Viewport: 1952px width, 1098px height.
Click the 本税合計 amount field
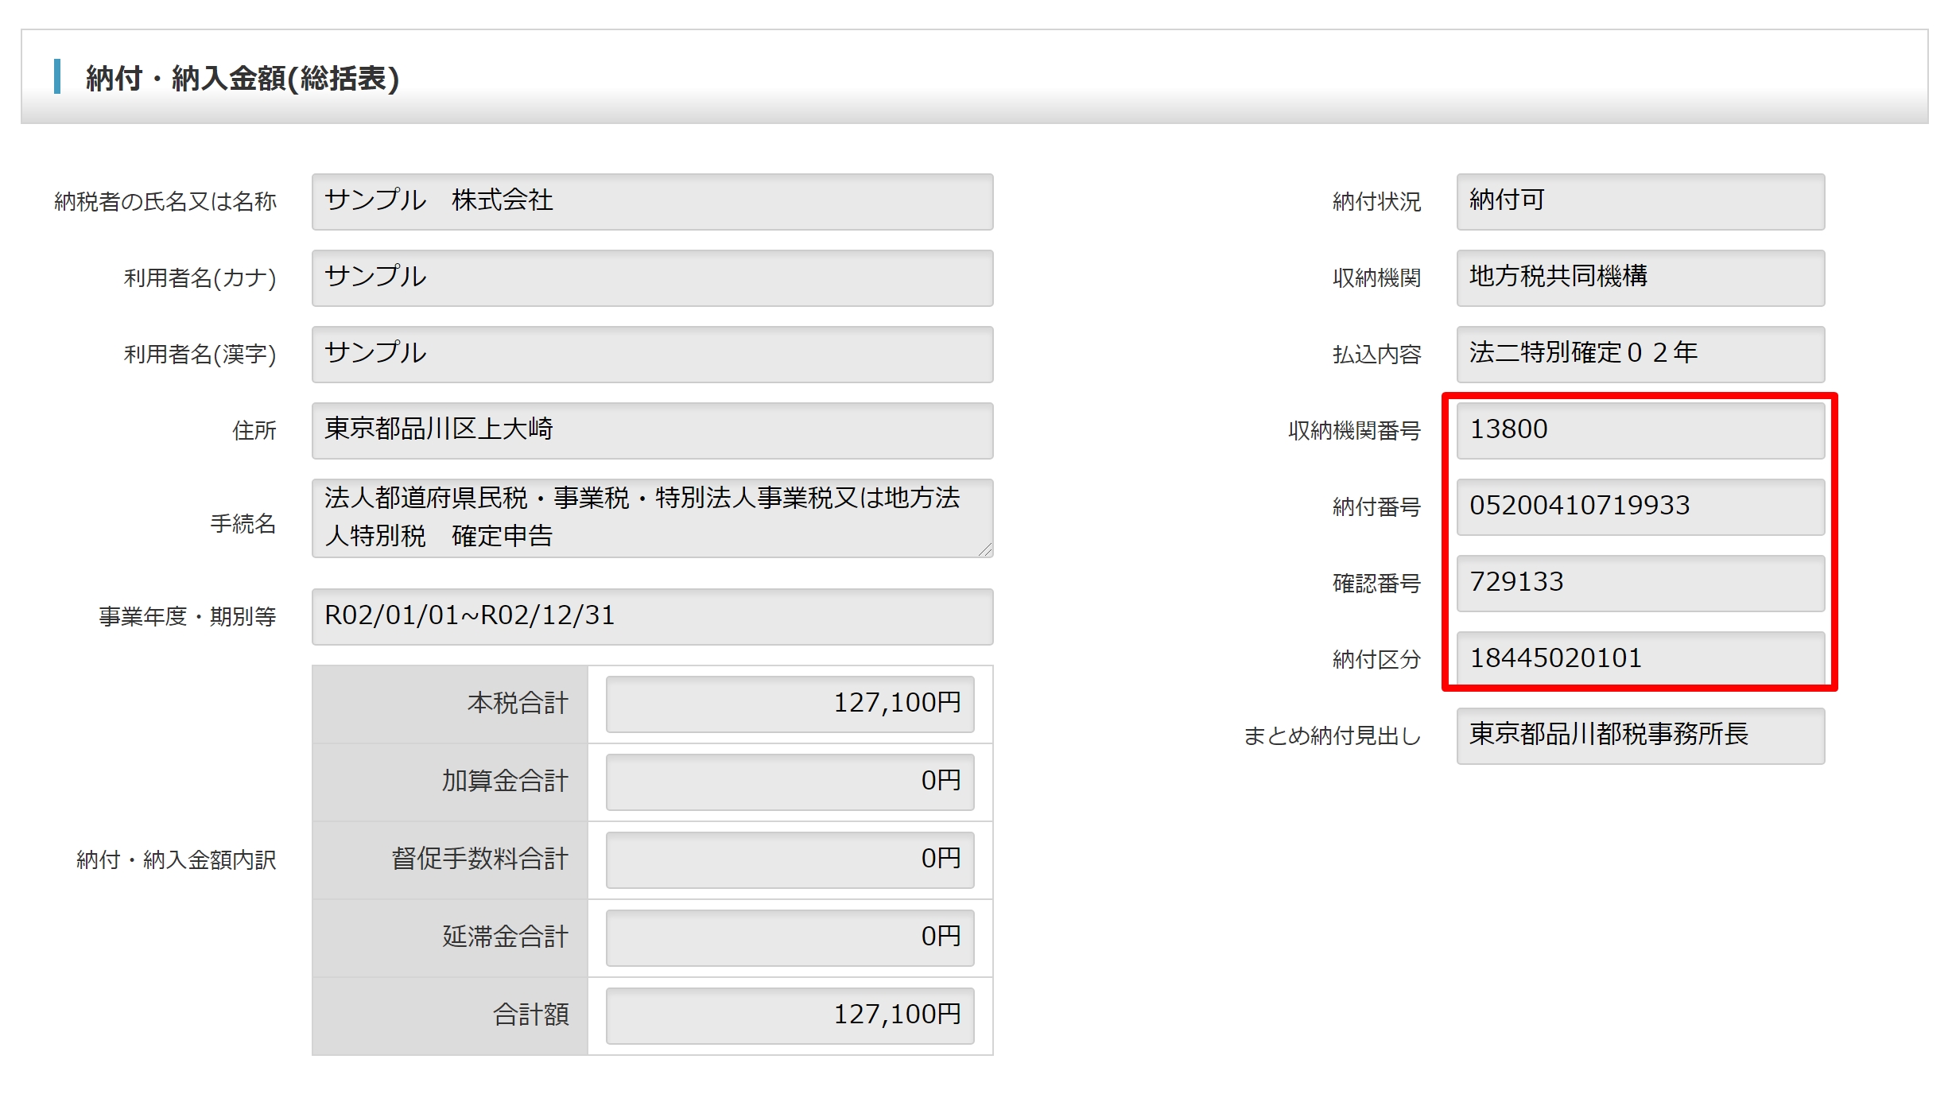(790, 704)
